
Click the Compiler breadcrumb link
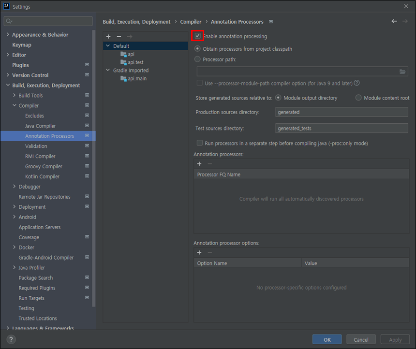[191, 22]
